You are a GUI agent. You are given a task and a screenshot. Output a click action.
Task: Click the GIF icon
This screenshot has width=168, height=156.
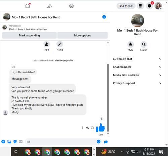(x=21, y=142)
